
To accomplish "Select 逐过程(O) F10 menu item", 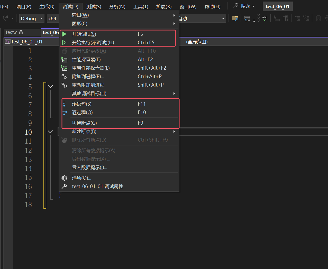I will tap(119, 113).
